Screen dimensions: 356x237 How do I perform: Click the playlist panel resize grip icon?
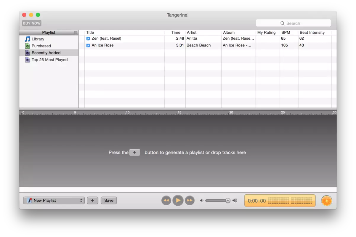76,33
